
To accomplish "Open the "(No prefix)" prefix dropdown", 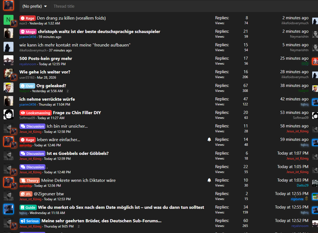I will point(35,6).
